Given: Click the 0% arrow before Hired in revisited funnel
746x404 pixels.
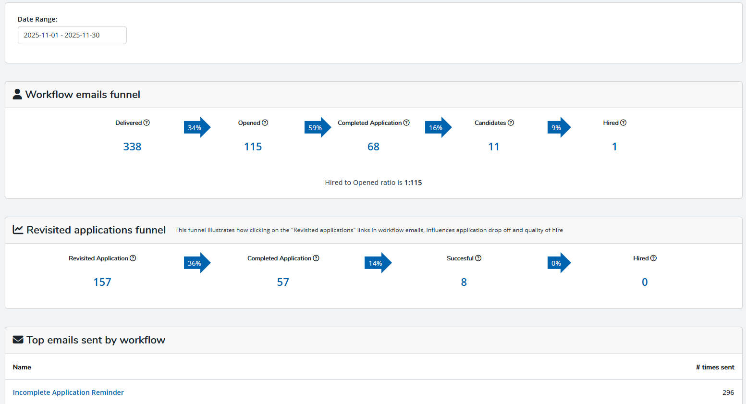Looking at the screenshot, I should click(559, 263).
